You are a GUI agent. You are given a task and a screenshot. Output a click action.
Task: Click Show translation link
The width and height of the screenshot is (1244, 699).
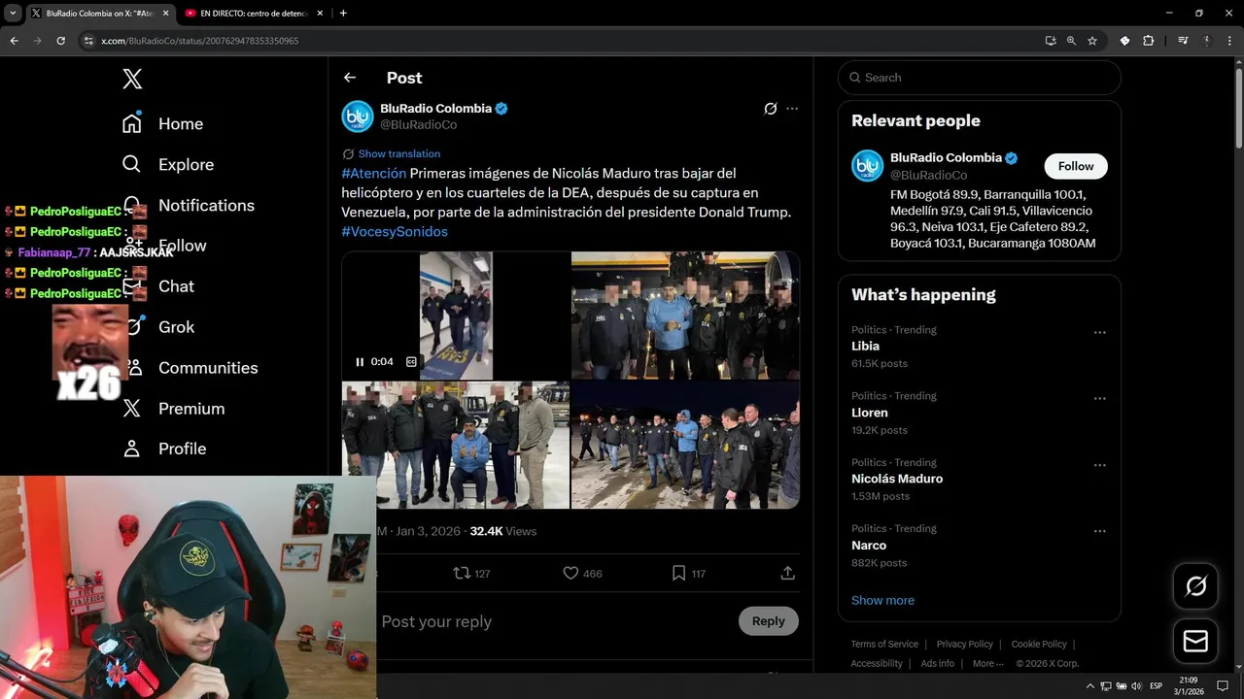coord(398,153)
